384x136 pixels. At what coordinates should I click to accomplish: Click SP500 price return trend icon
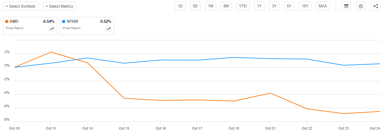point(108,29)
